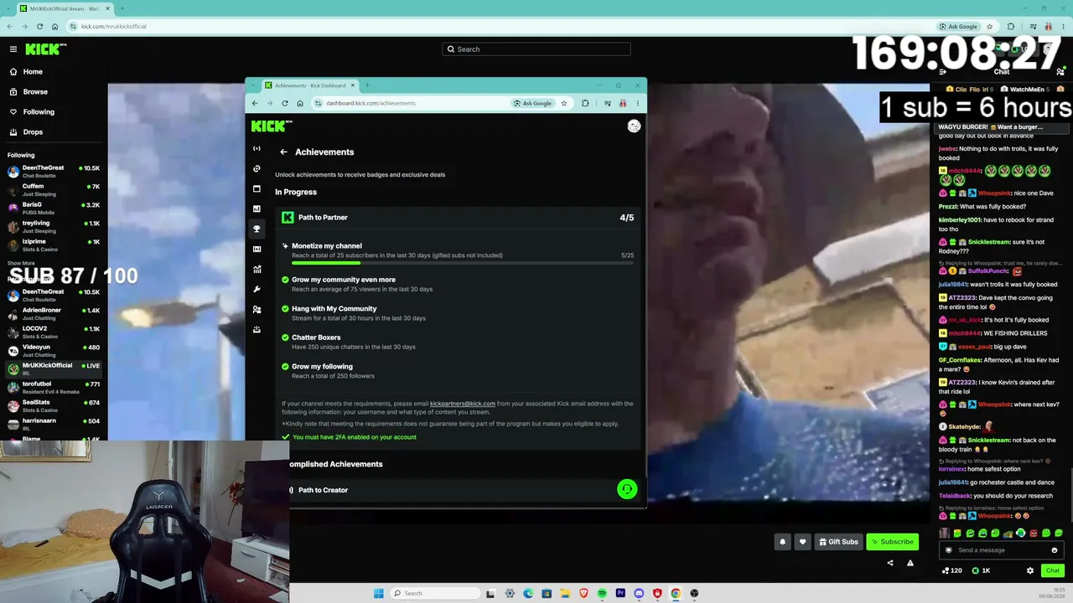Open Cuffem channel in Following list
The image size is (1073, 603).
click(x=54, y=189)
